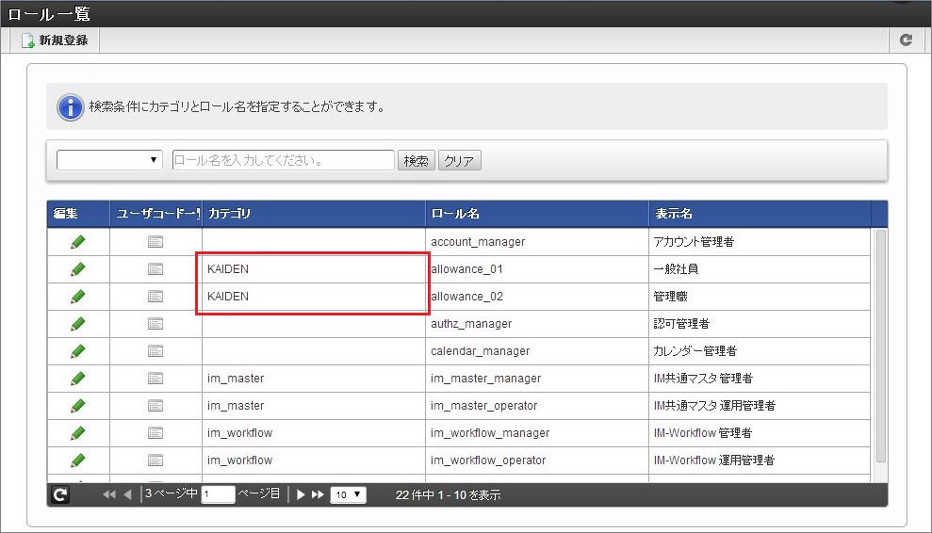
Task: Open user list icon for authz_manager row
Action: point(155,324)
